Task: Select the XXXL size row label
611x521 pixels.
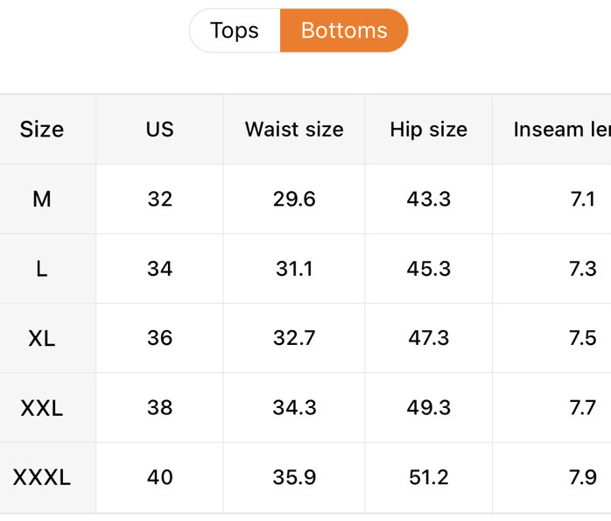Action: [x=42, y=477]
